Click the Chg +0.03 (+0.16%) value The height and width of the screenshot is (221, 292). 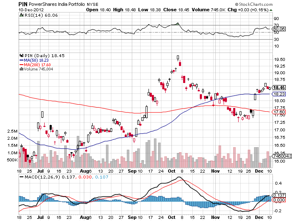[x=248, y=10]
